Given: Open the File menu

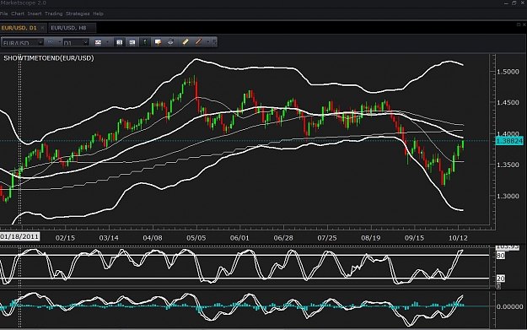Looking at the screenshot, I should click(3, 14).
